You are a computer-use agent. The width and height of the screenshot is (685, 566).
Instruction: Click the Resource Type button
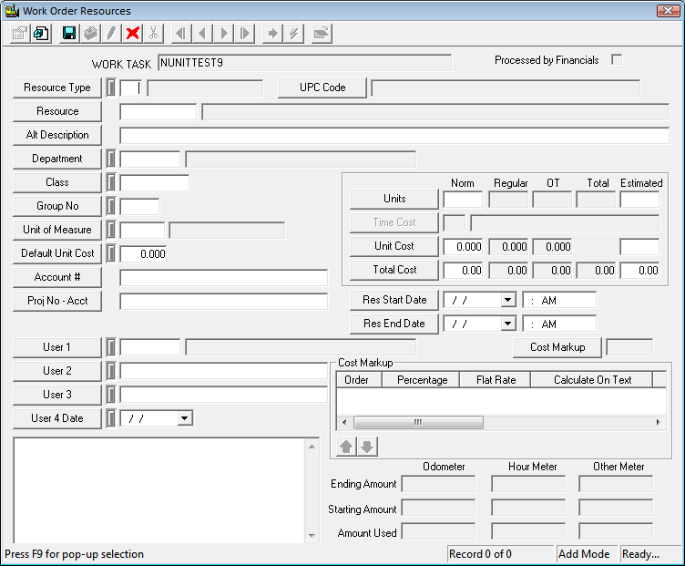57,87
